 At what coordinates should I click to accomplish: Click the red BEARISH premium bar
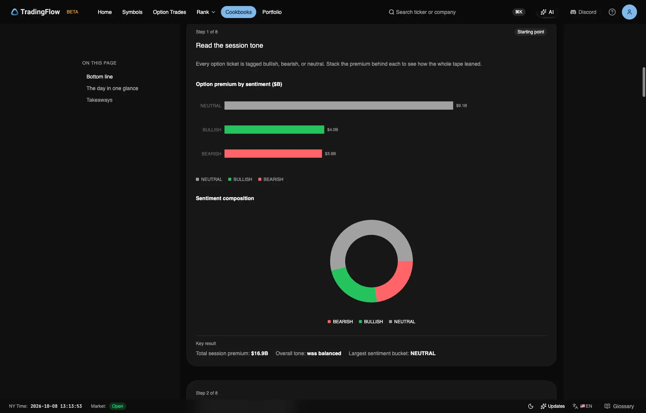pyautogui.click(x=273, y=154)
